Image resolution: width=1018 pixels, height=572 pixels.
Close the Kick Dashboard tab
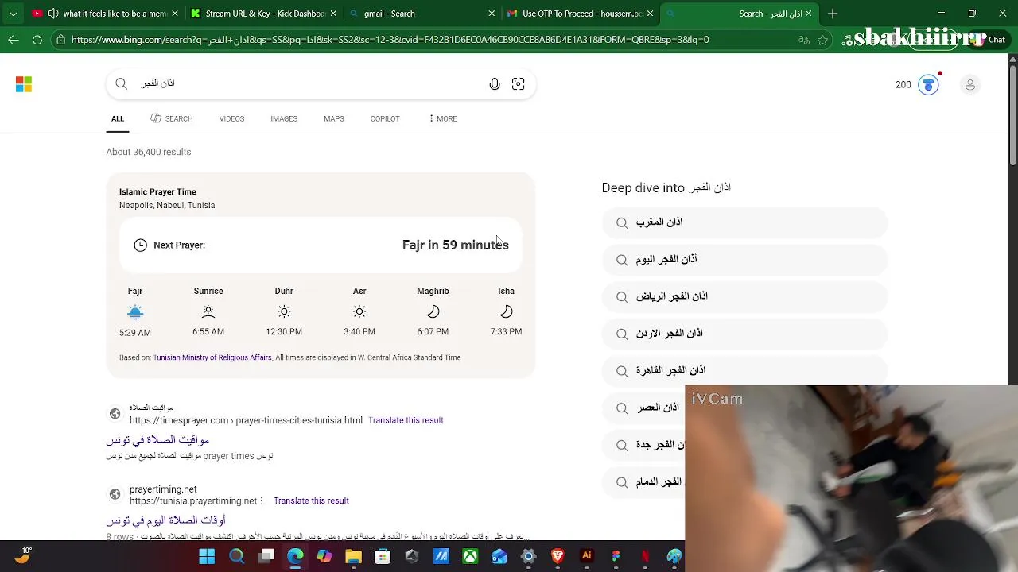click(x=333, y=14)
